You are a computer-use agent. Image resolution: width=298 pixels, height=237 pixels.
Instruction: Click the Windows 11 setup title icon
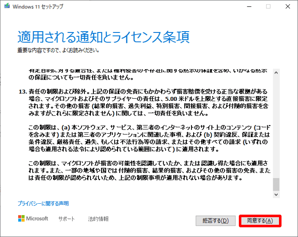coord(7,6)
